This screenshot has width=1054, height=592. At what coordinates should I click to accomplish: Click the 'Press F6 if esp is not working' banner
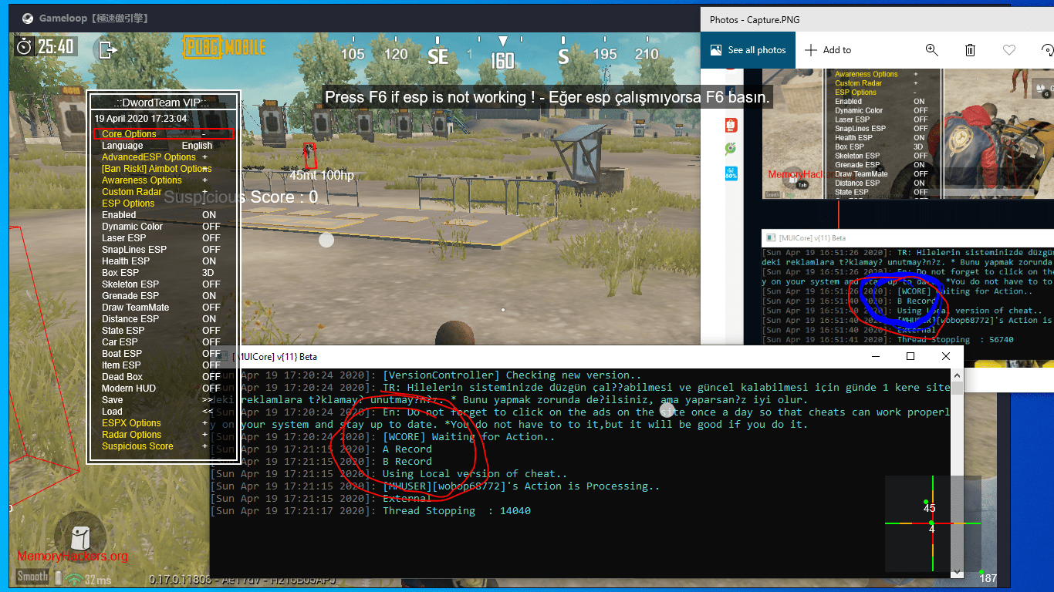click(547, 98)
